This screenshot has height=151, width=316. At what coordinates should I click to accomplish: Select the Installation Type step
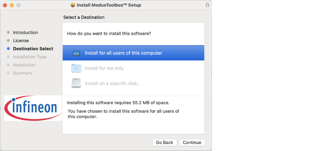[x=30, y=57]
